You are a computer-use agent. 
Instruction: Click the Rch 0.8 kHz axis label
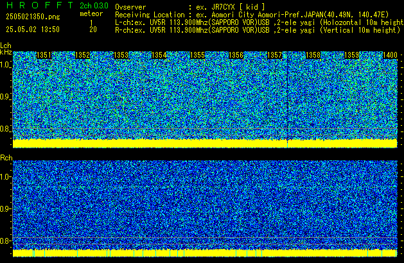click(5, 241)
